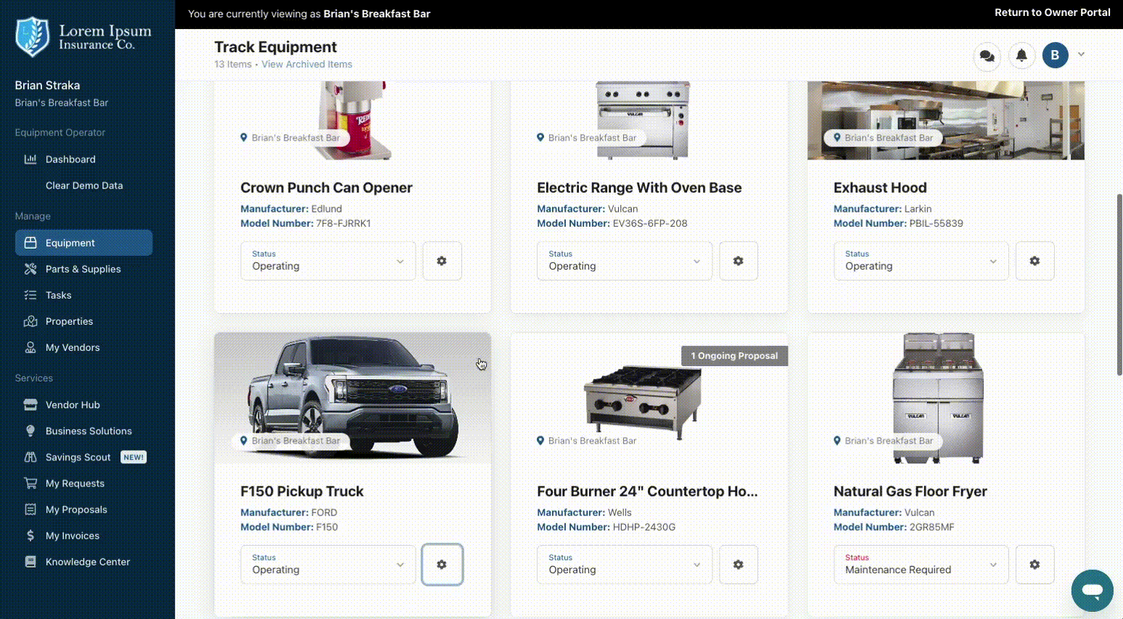
Task: Click the Properties map icon
Action: coord(30,321)
